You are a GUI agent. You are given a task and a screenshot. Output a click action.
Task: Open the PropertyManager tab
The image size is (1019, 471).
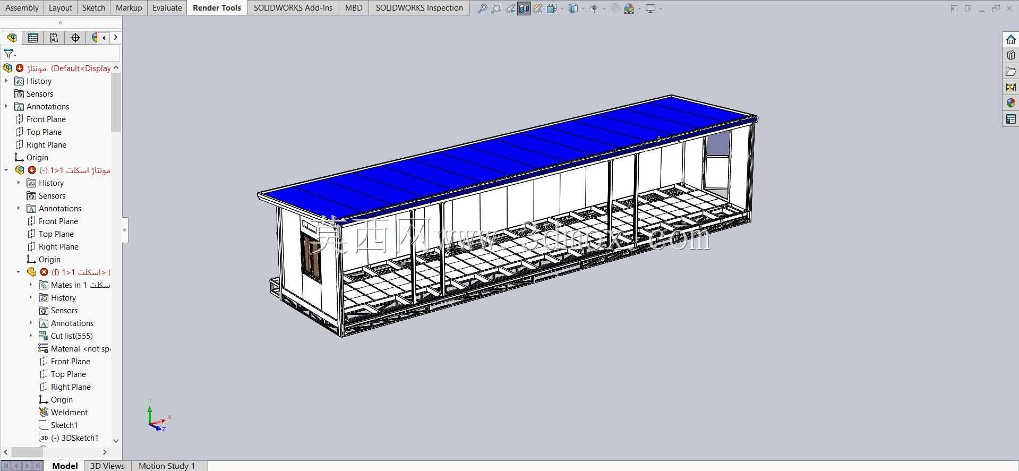pyautogui.click(x=33, y=38)
